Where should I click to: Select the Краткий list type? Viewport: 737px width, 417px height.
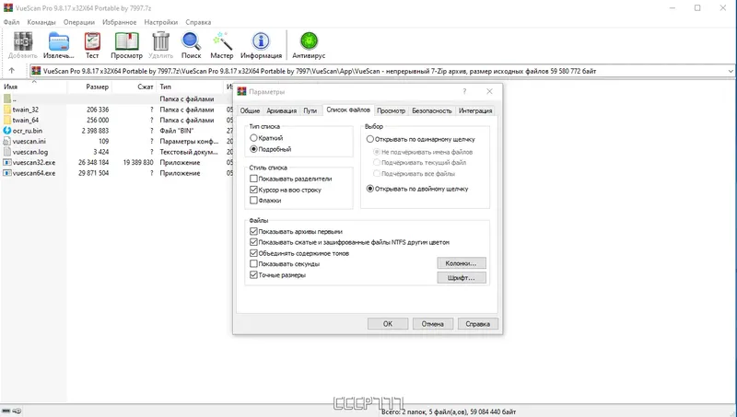pos(254,138)
